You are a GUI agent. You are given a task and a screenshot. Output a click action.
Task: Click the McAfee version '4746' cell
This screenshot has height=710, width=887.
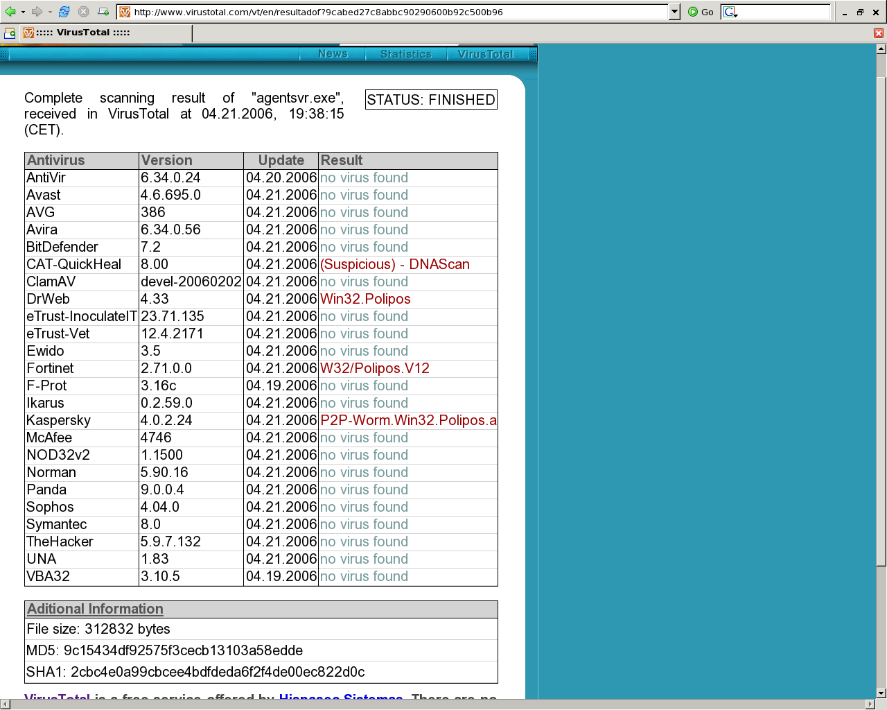(x=191, y=438)
